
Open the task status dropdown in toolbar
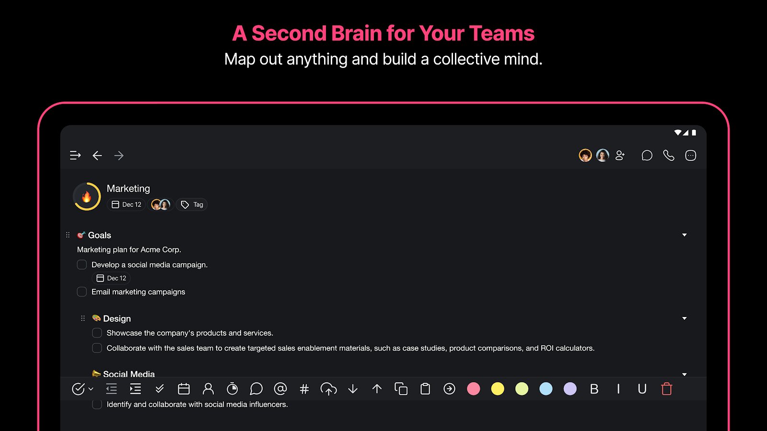pos(82,389)
